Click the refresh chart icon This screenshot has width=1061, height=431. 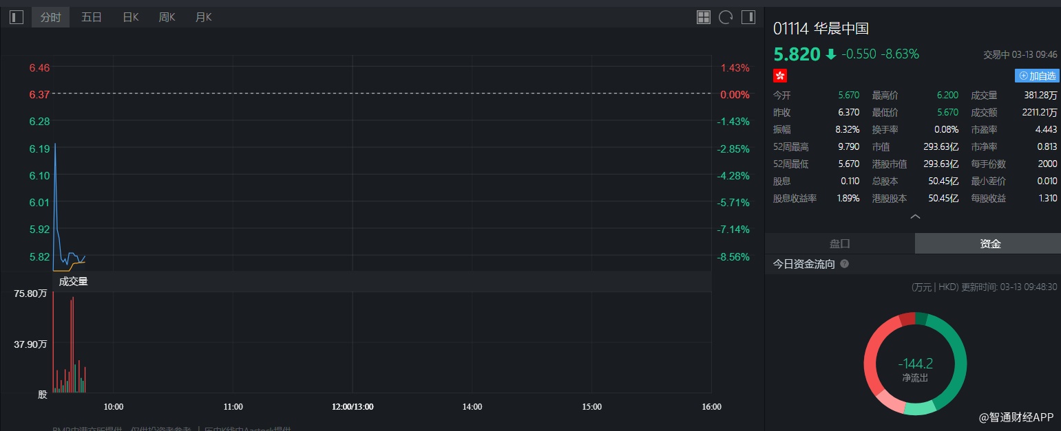click(725, 17)
